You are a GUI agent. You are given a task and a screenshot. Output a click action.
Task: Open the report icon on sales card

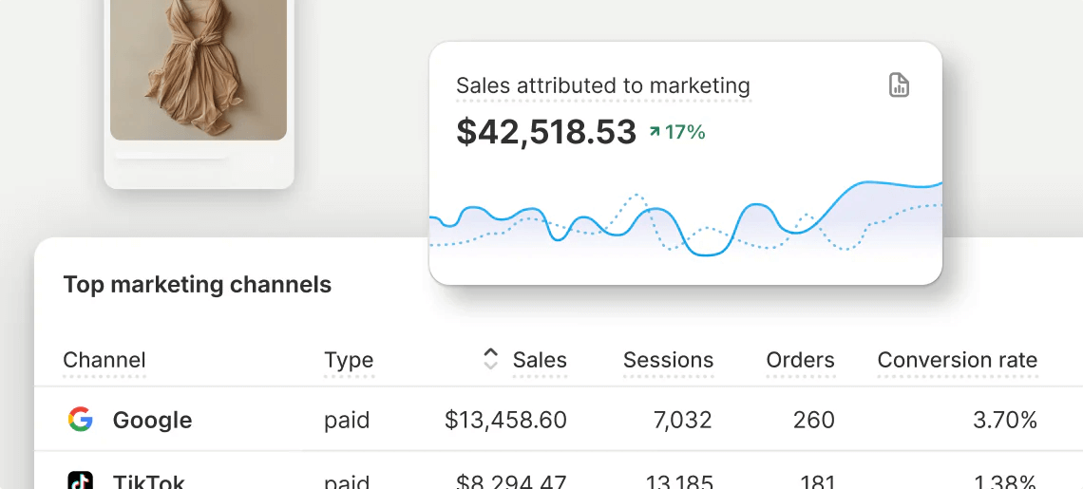[898, 85]
